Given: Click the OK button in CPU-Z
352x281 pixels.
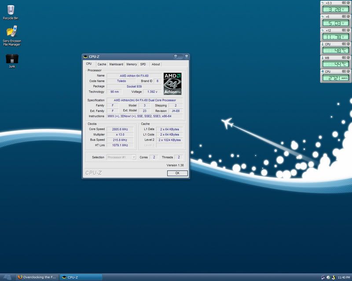Looking at the screenshot, I should 177,173.
